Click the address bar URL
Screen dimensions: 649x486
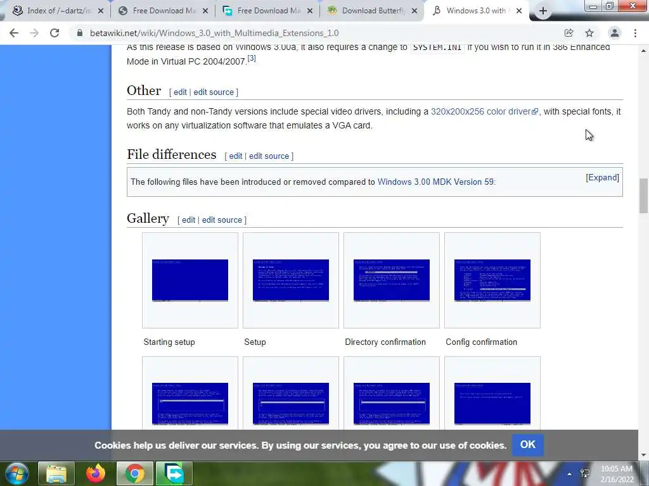click(214, 33)
